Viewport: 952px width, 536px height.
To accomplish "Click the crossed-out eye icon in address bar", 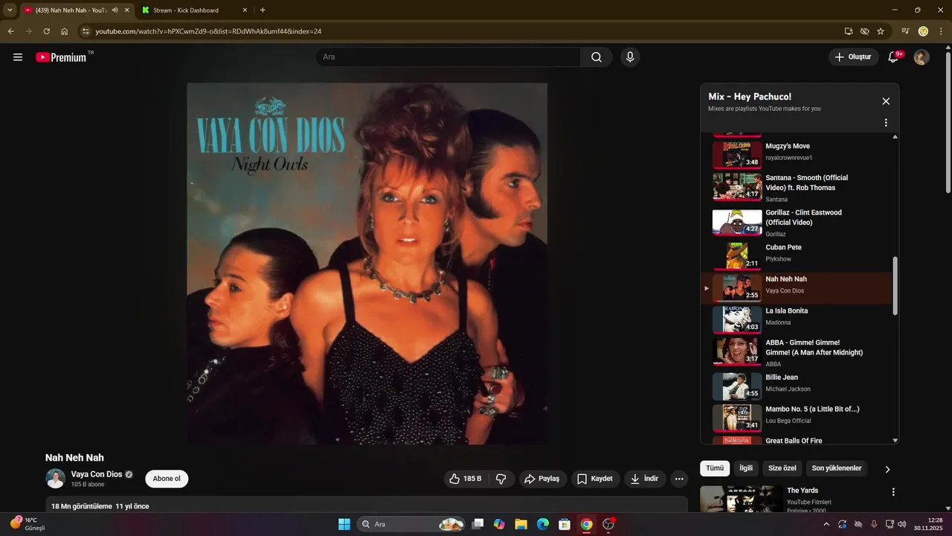I will (864, 31).
